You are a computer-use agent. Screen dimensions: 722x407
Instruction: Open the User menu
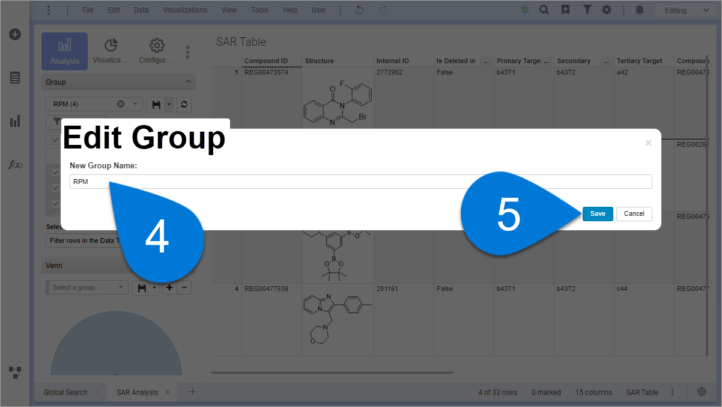coord(319,10)
